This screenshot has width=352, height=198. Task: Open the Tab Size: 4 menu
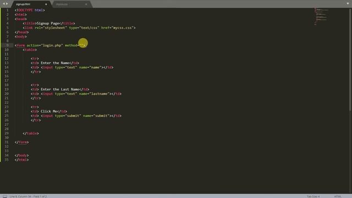(x=313, y=196)
